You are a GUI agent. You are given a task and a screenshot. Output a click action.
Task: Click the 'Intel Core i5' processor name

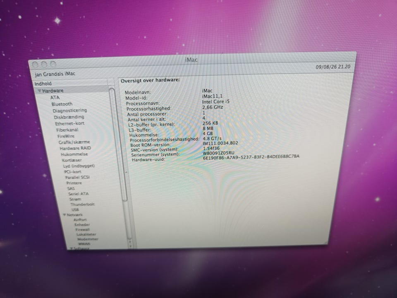tap(216, 102)
